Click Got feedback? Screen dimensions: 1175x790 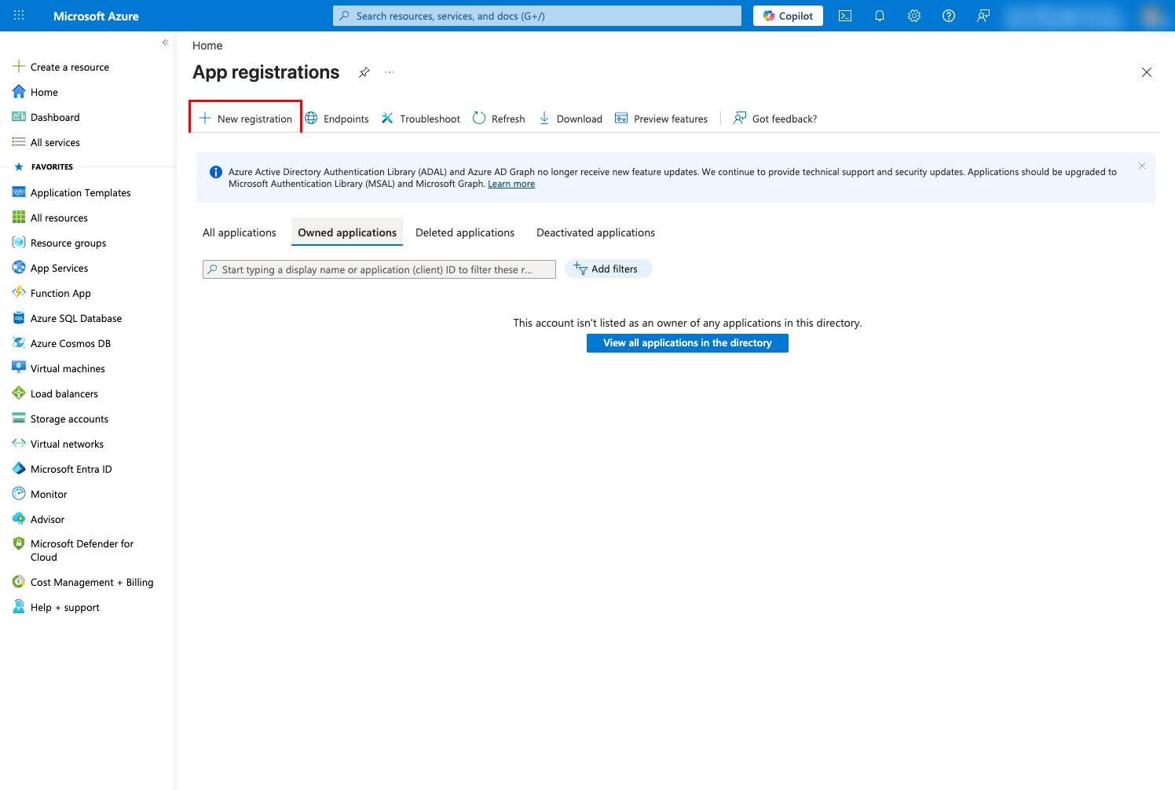click(775, 119)
